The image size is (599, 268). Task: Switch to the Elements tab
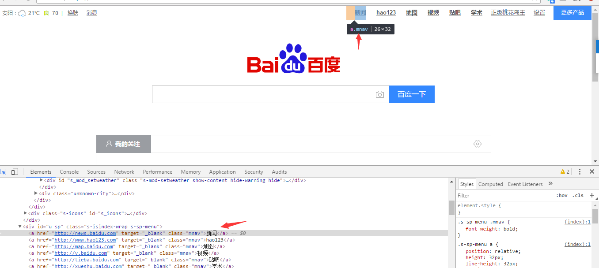point(41,172)
